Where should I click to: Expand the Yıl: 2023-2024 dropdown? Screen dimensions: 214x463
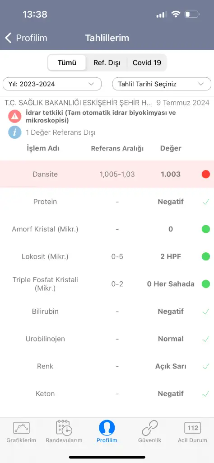(52, 84)
